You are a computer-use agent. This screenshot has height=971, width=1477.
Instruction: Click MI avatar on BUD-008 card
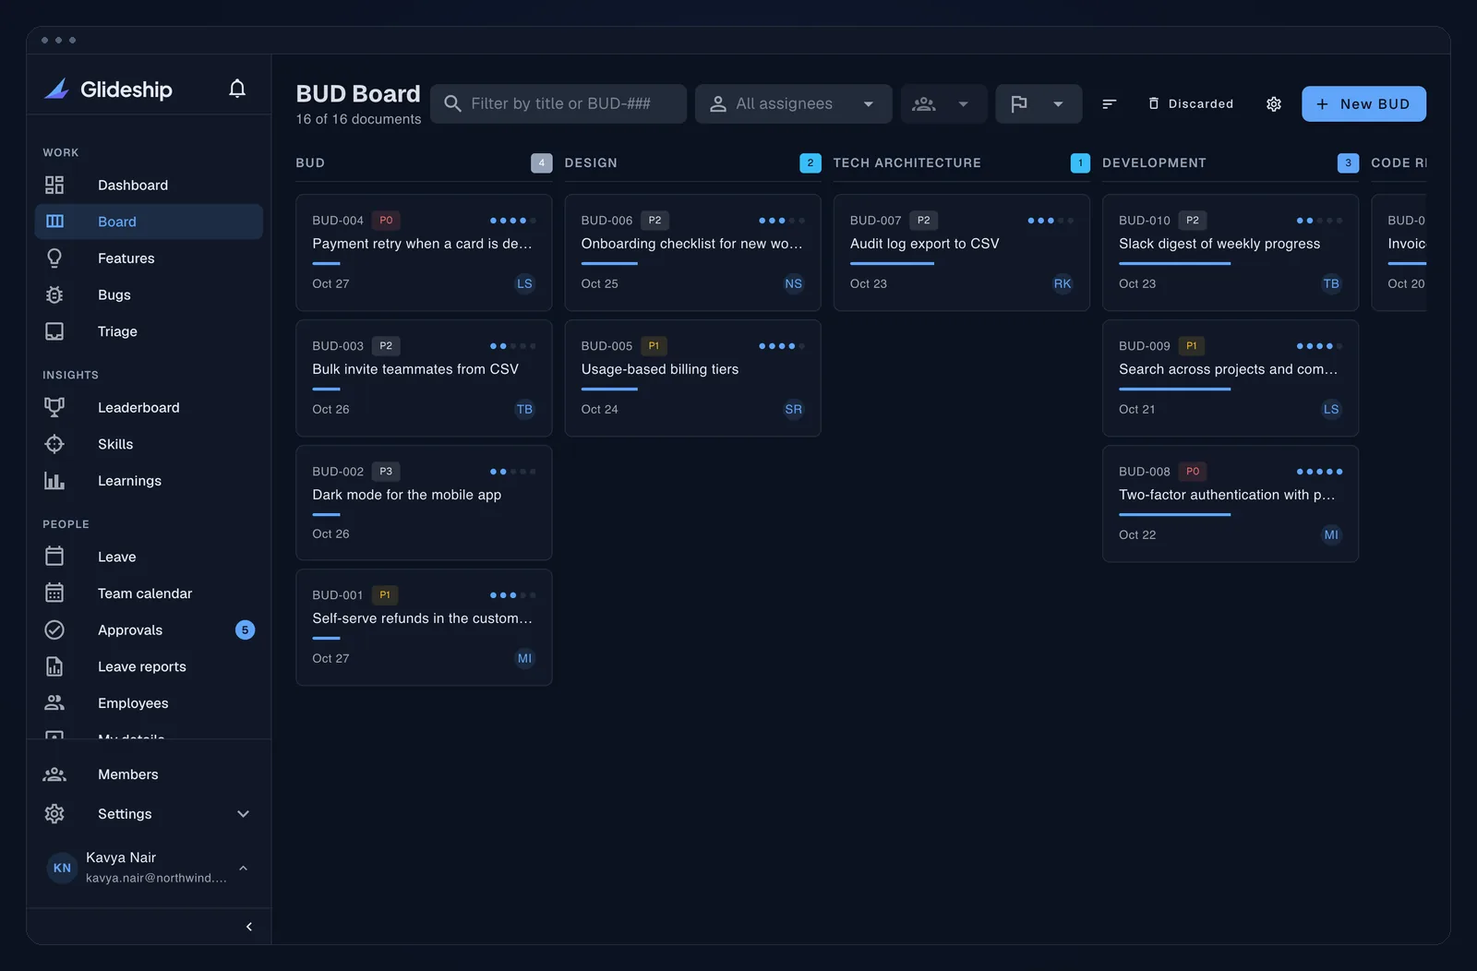(1331, 534)
